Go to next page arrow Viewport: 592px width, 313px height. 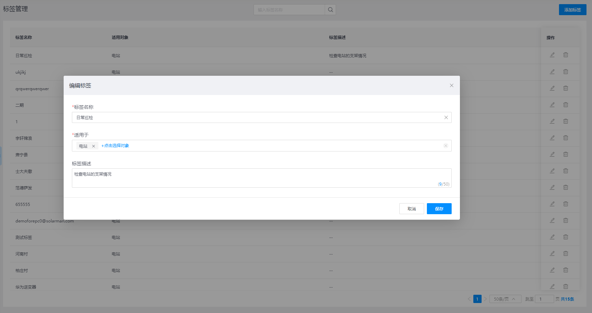click(x=485, y=299)
